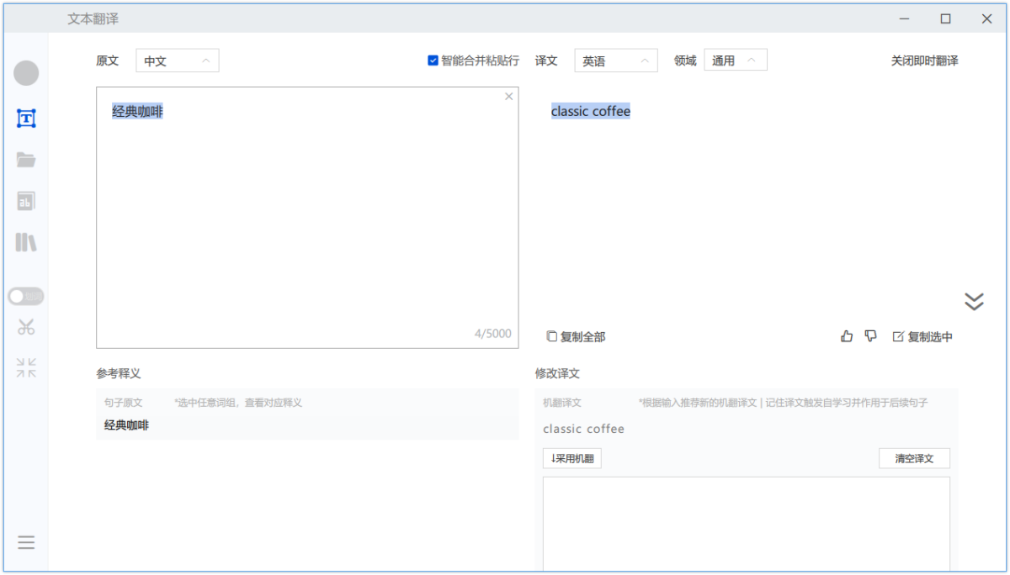
Task: Open the hamburger menu at bottom left
Action: [26, 542]
